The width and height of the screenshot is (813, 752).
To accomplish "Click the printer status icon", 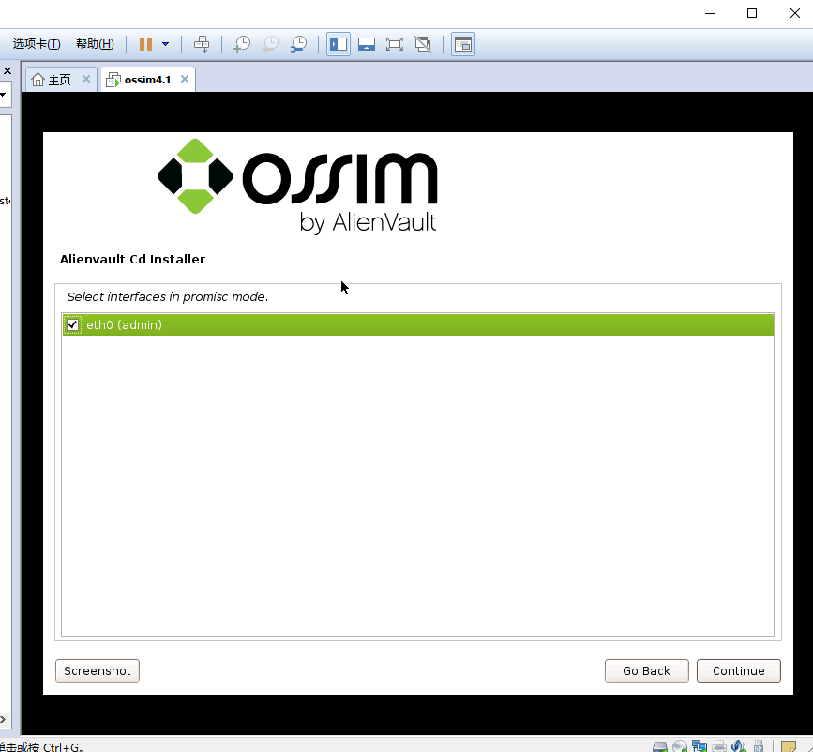I will point(719,746).
